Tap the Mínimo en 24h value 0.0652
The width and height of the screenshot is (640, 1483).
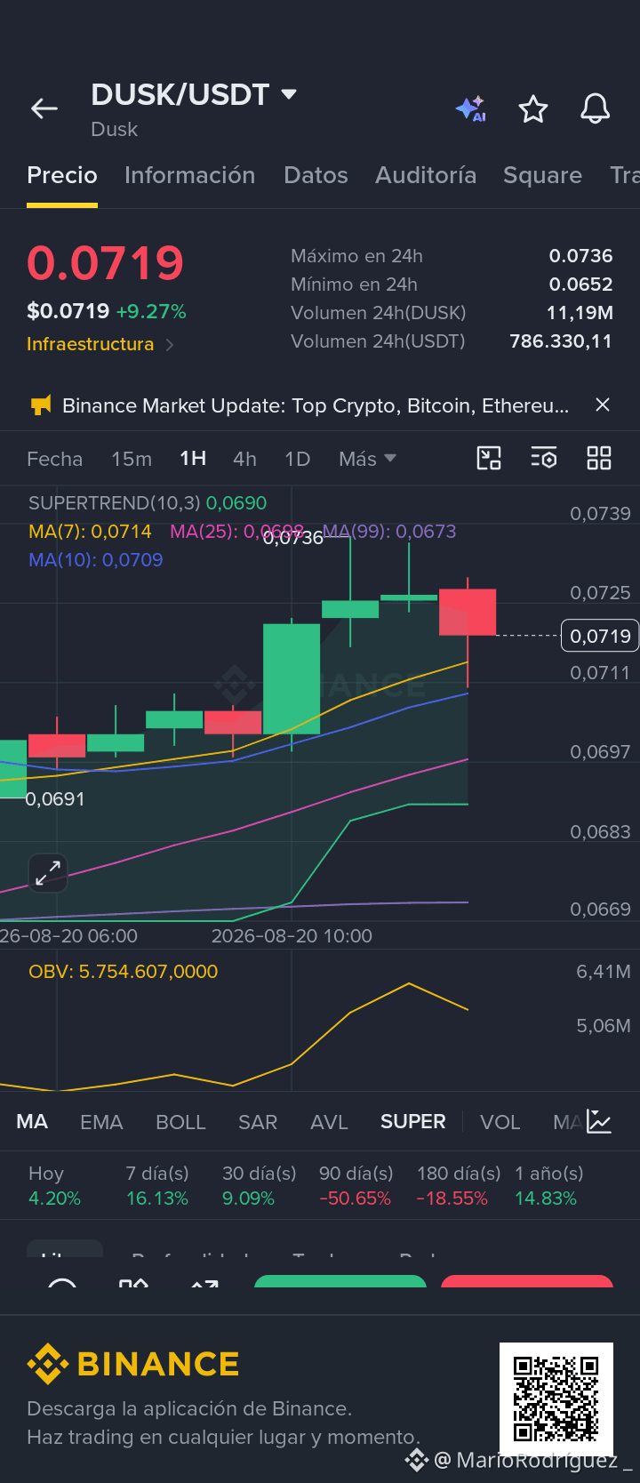pos(580,285)
